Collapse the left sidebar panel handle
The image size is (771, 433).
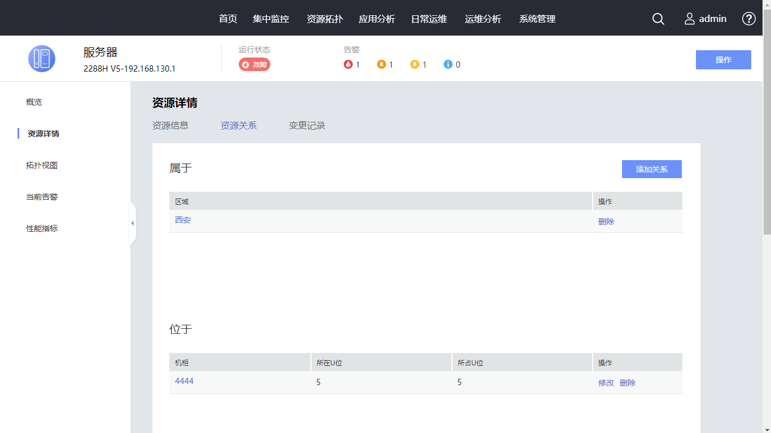(x=133, y=223)
